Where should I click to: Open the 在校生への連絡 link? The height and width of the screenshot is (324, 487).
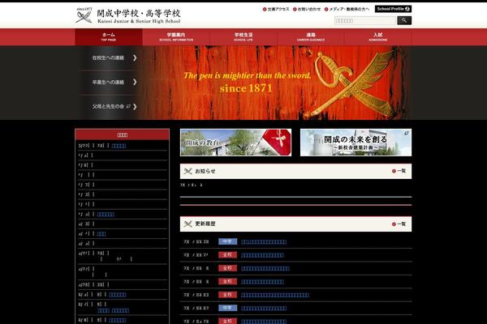[x=108, y=58]
